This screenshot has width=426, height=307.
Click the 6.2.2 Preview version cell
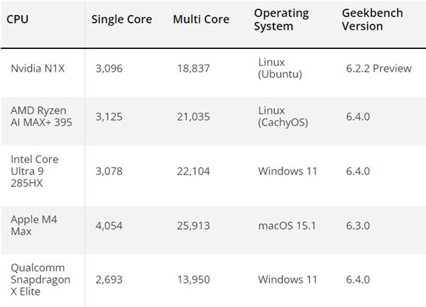(378, 69)
